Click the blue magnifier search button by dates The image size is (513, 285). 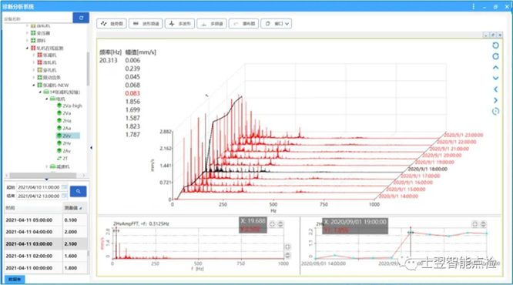tap(79, 191)
